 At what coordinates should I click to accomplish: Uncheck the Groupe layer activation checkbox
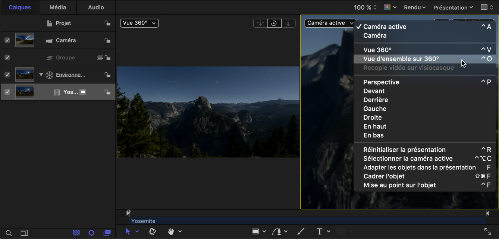click(x=7, y=57)
